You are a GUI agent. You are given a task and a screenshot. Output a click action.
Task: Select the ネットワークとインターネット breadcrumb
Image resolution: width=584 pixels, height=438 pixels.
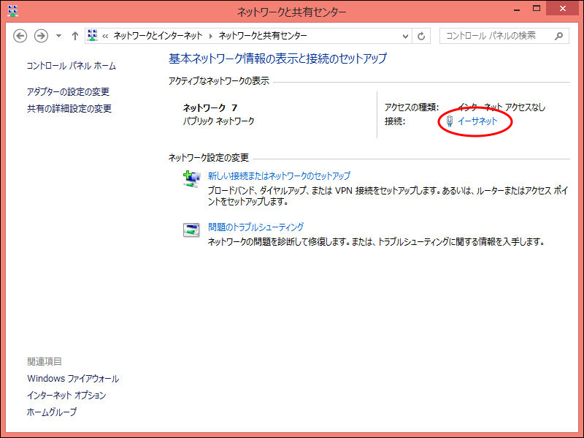[x=159, y=36]
